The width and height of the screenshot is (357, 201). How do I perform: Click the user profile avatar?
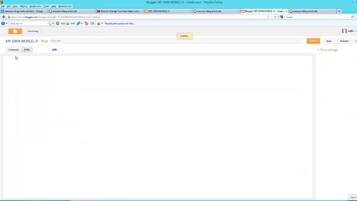pyautogui.click(x=344, y=31)
